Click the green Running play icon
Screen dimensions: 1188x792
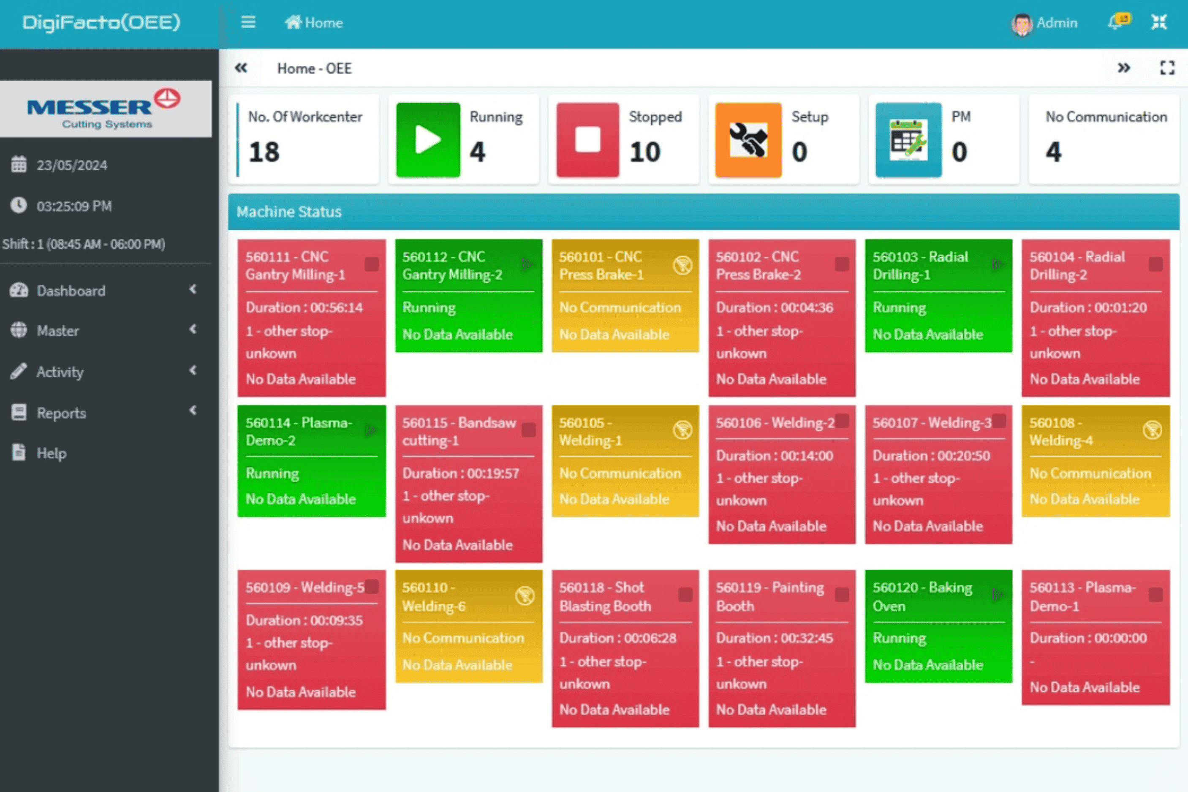(x=428, y=140)
